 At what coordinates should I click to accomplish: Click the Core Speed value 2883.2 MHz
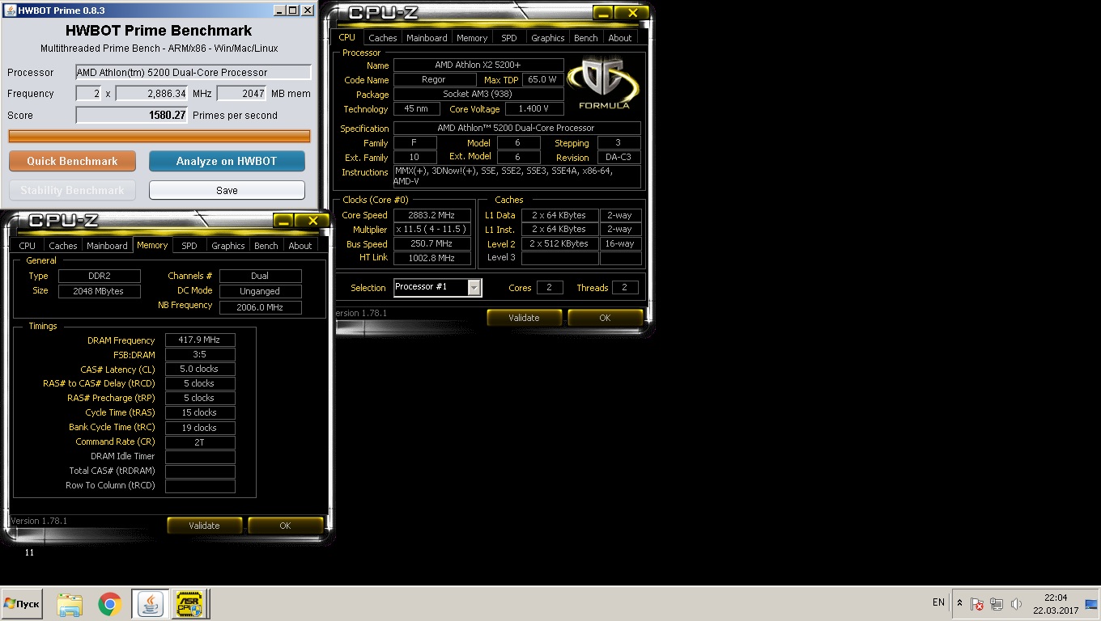tap(431, 215)
